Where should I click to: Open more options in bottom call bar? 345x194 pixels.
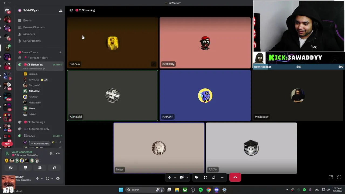coord(223,177)
